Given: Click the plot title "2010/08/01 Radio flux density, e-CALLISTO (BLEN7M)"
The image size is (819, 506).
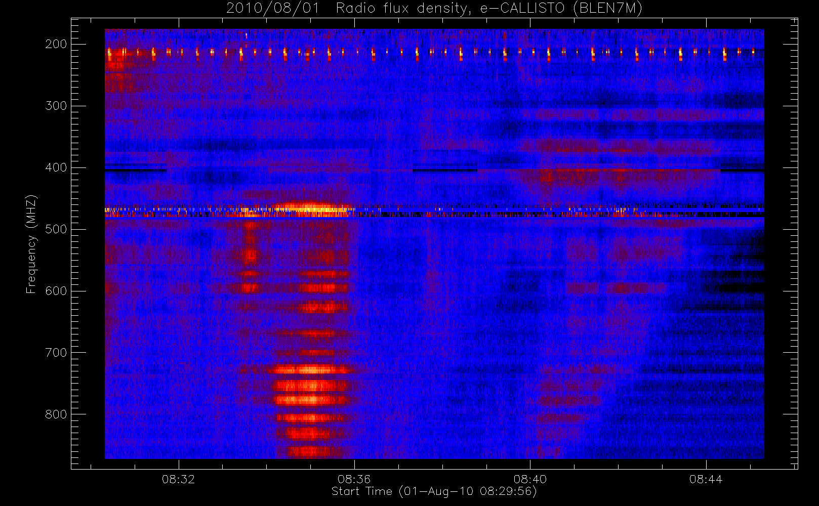Looking at the screenshot, I should point(434,9).
